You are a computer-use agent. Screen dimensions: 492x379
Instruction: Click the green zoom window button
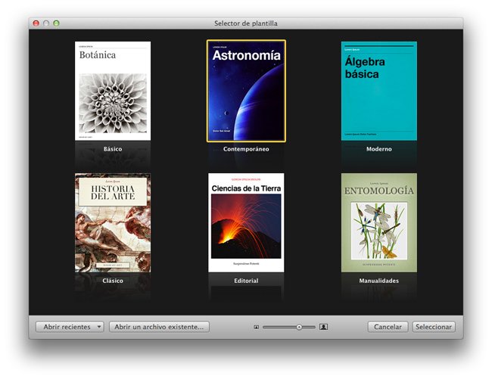tap(56, 23)
